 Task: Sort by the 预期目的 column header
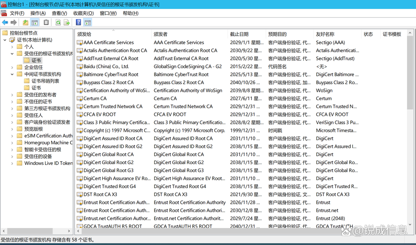coord(290,34)
